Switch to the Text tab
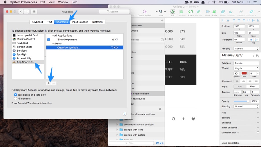The width and height of the screenshot is (261, 147). (x=50, y=22)
